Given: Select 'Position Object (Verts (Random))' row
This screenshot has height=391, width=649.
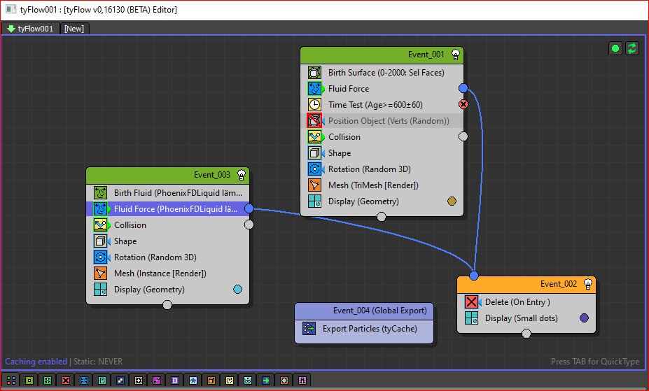Looking at the screenshot, I should [x=382, y=121].
